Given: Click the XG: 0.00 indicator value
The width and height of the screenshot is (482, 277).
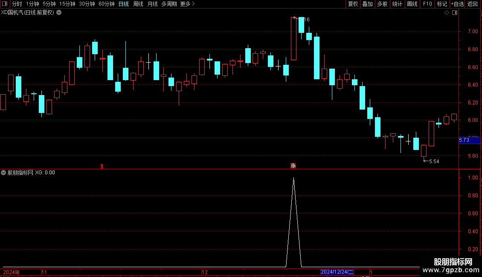Looking at the screenshot, I should [45, 173].
